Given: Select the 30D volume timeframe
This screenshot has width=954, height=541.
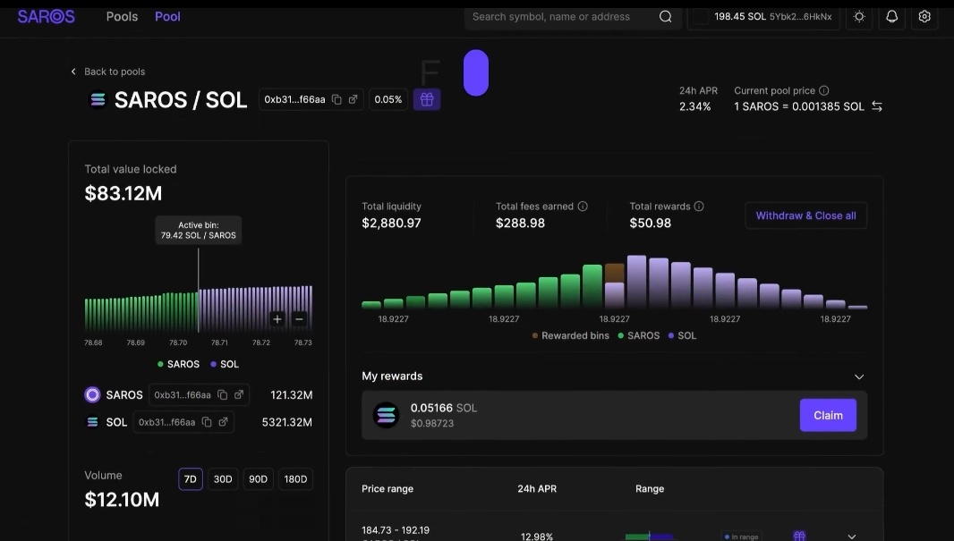Looking at the screenshot, I should pyautogui.click(x=222, y=478).
